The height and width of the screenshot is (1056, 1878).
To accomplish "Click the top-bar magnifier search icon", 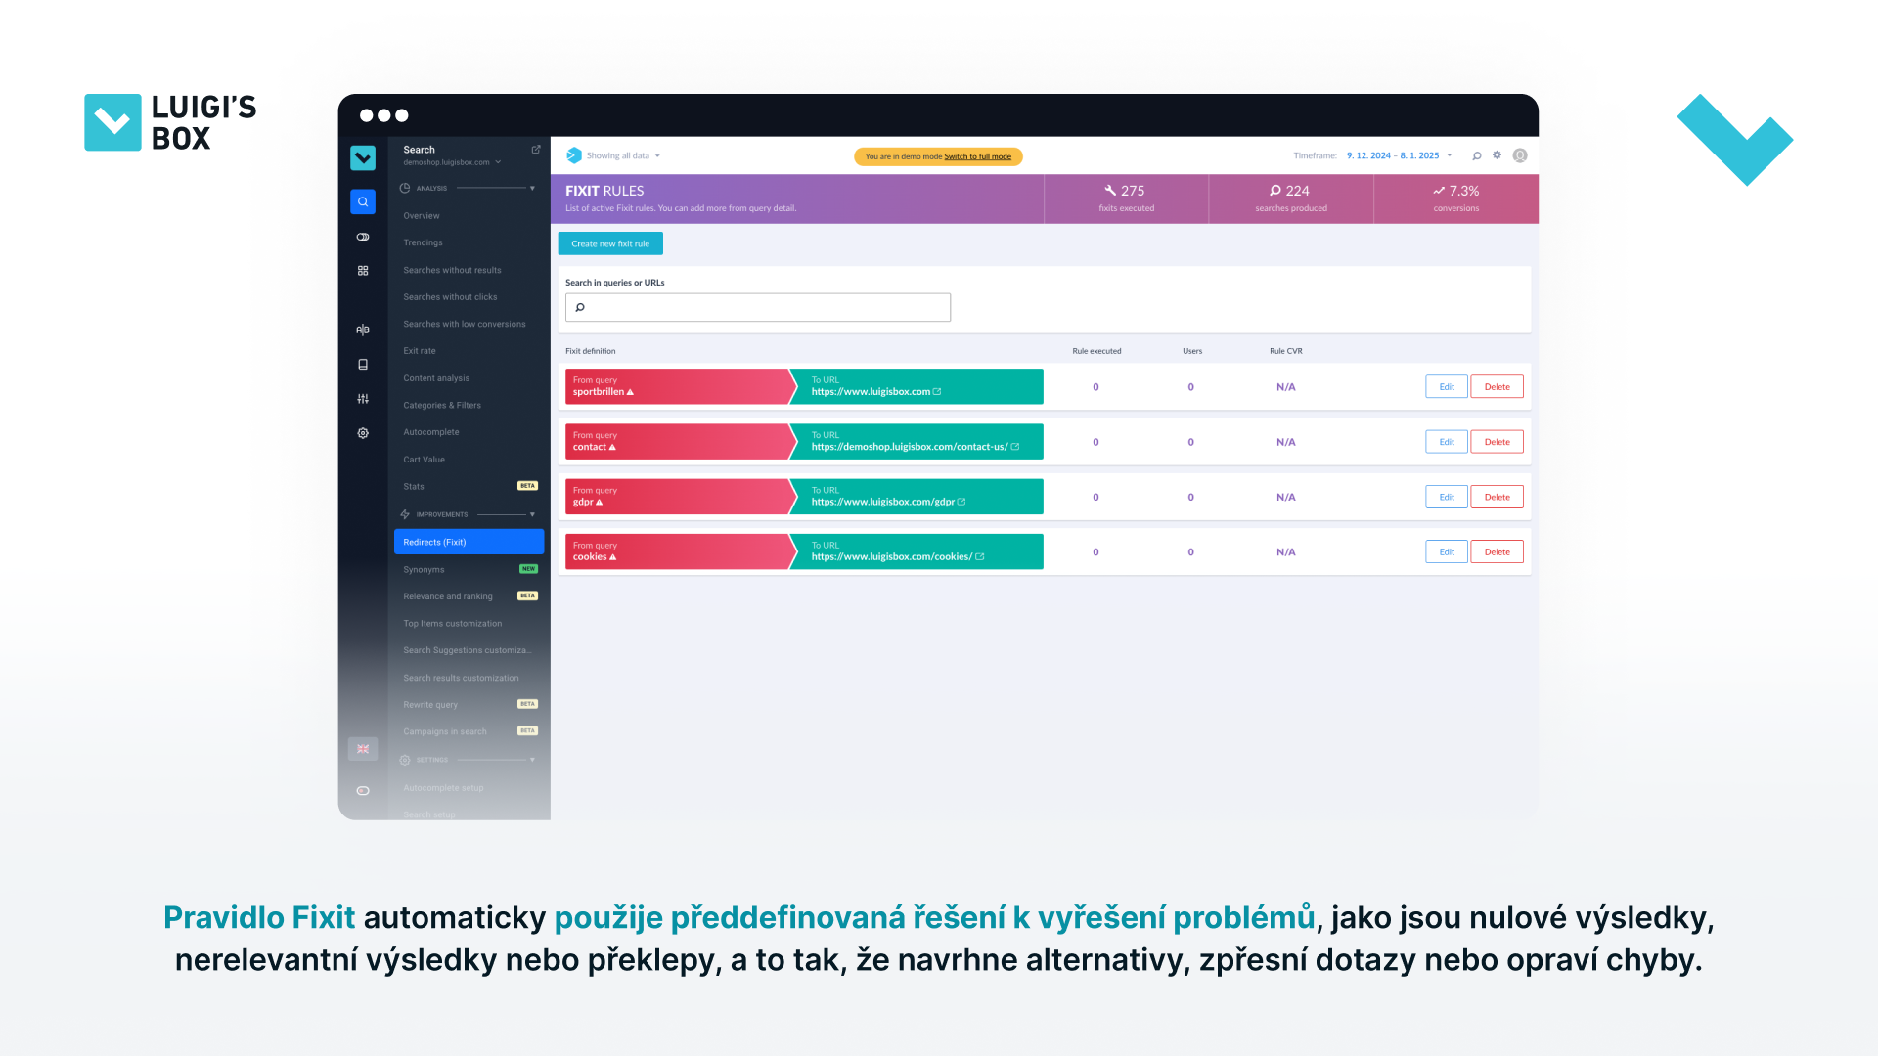I will coord(1477,155).
